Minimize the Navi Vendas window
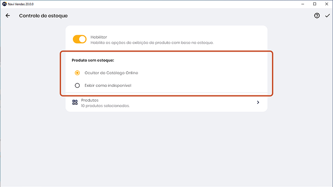The height and width of the screenshot is (187, 333). click(303, 4)
